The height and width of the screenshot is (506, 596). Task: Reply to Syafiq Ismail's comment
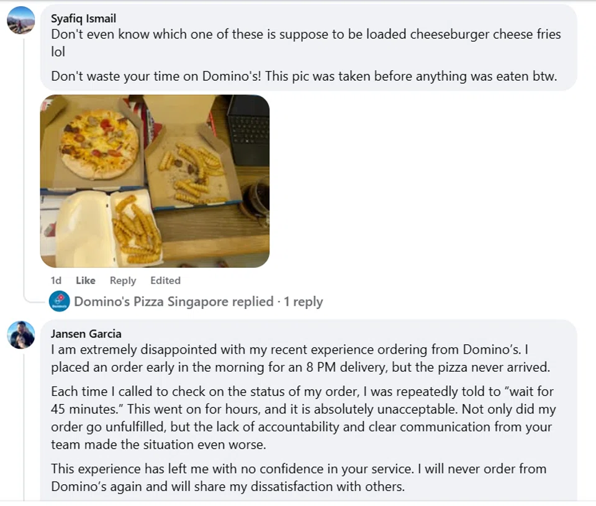(x=123, y=280)
